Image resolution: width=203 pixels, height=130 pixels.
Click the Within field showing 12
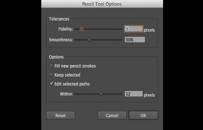point(133,94)
